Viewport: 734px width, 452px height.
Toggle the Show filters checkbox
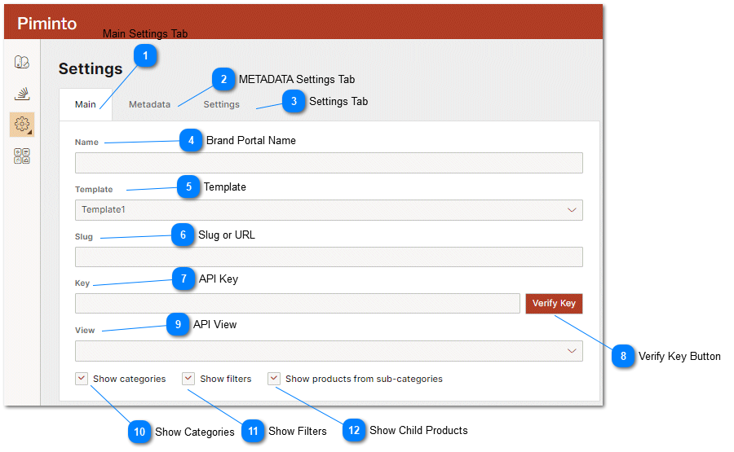pyautogui.click(x=188, y=379)
